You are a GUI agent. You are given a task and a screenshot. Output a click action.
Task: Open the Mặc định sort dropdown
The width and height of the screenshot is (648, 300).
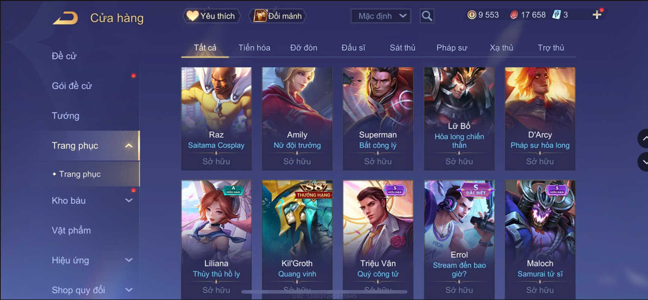(381, 16)
